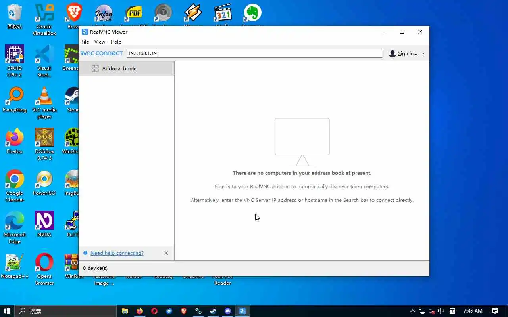Select the NVDA desktop icon
This screenshot has width=508, height=317.
pos(44,224)
